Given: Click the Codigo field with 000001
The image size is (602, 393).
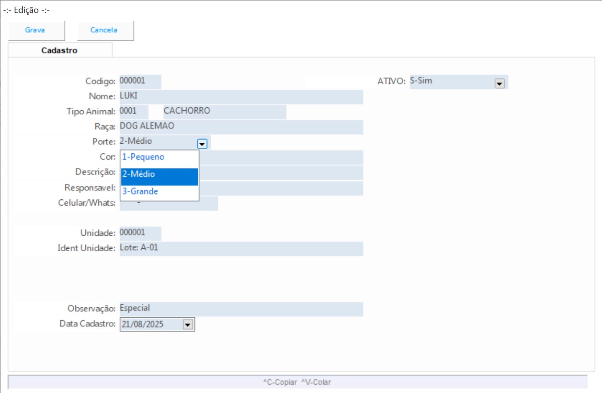Looking at the screenshot, I should (x=140, y=81).
